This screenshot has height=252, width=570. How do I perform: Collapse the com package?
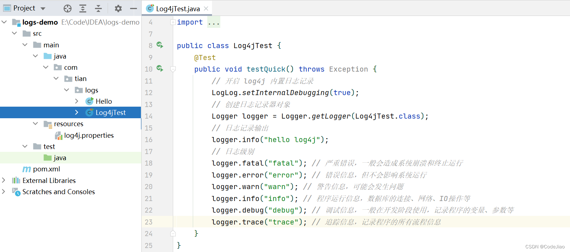46,67
